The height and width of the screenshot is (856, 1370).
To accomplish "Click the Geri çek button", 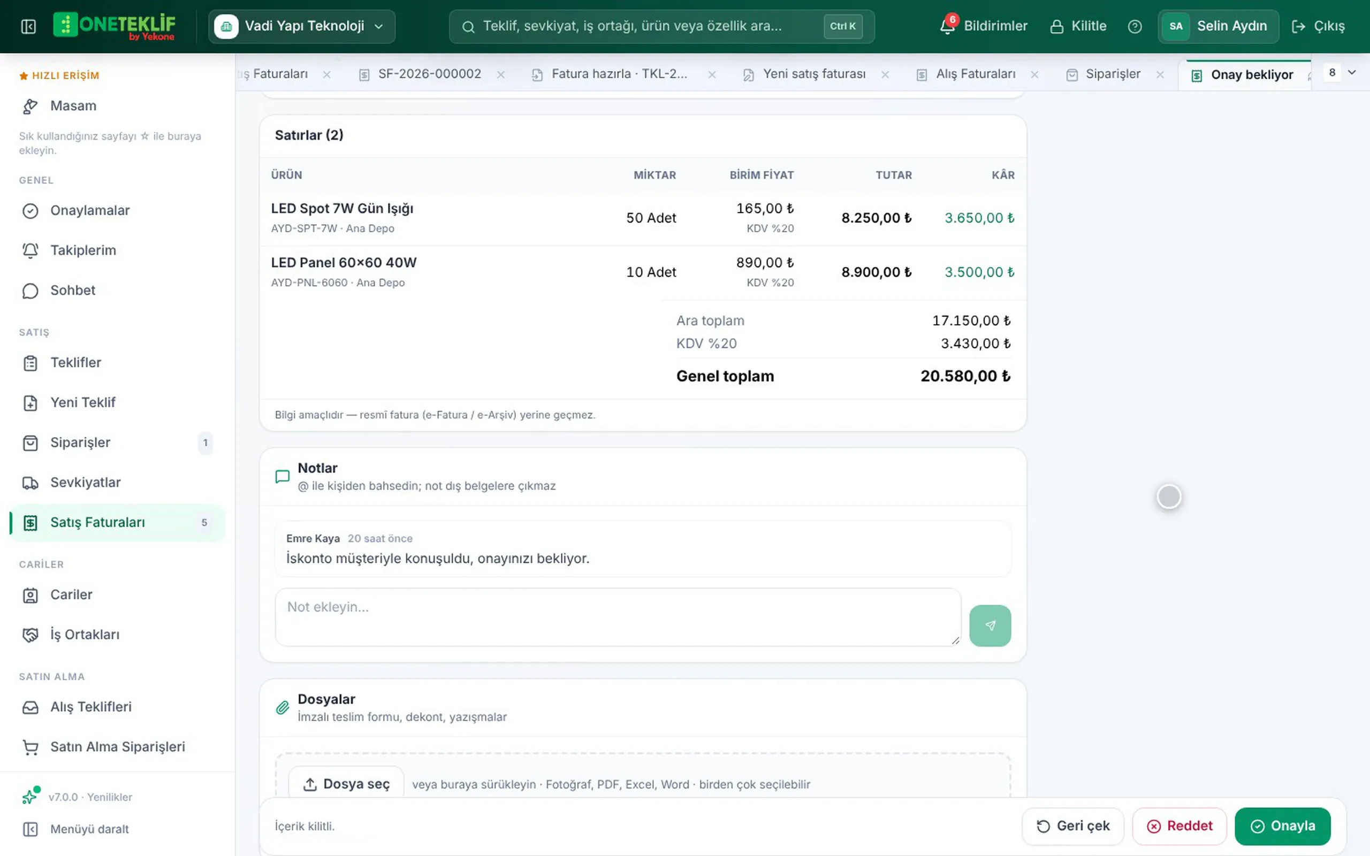I will pos(1073,826).
